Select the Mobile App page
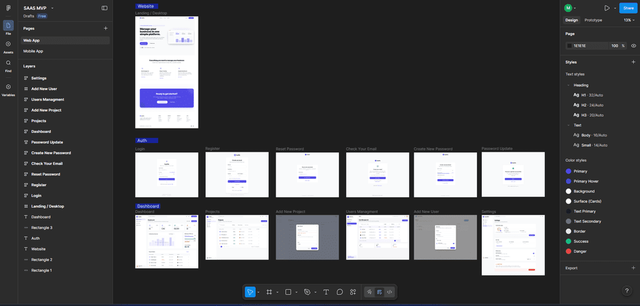Screen dimensions: 640x306 33,51
